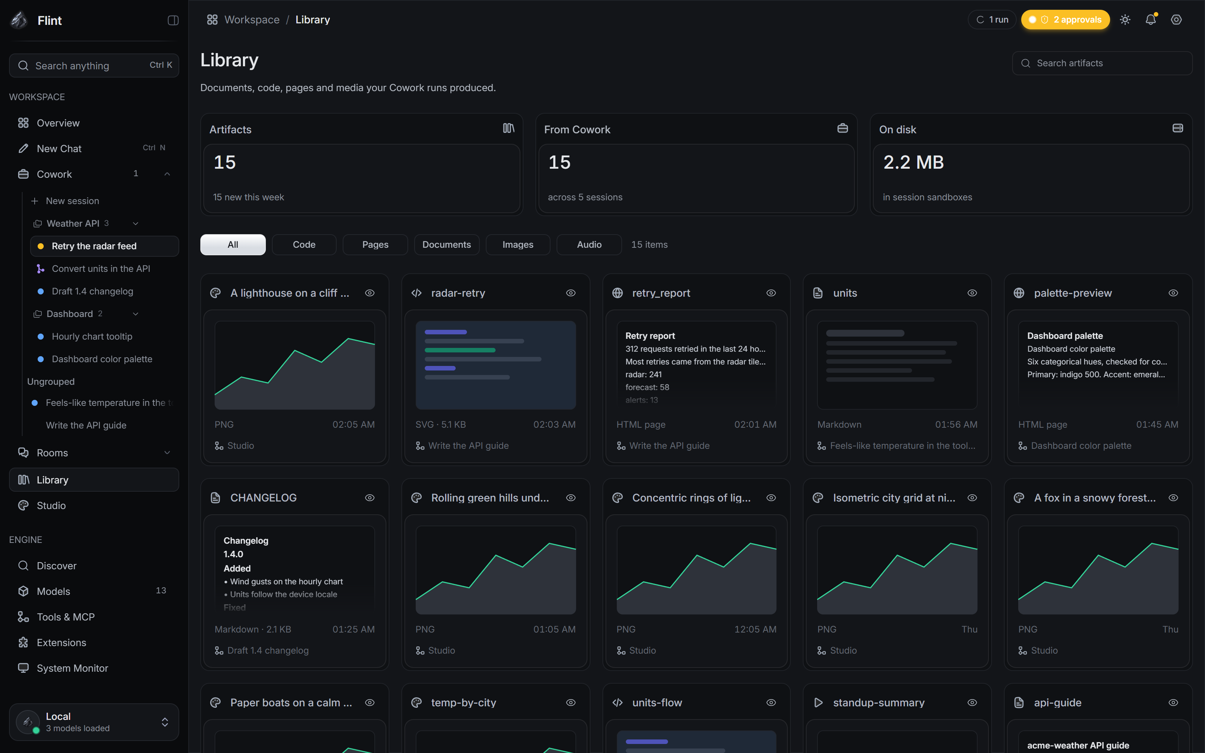Open Models in the sidebar
This screenshot has width=1205, height=753.
(x=94, y=591)
